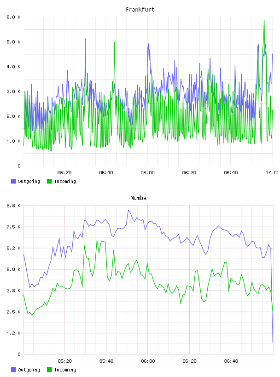Click the 7.5 K axis label in Mumbai

click(14, 227)
